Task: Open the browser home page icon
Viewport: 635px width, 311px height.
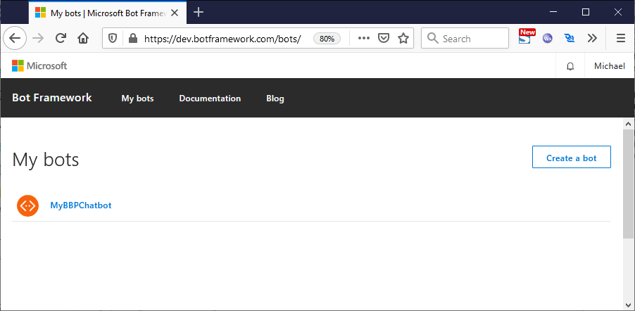Action: pyautogui.click(x=83, y=39)
